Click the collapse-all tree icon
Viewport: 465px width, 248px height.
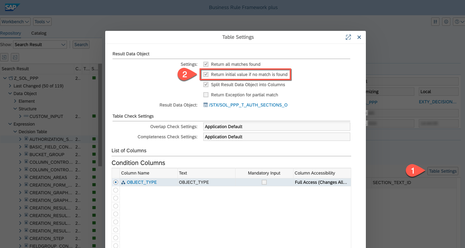pyautogui.click(x=15, y=57)
